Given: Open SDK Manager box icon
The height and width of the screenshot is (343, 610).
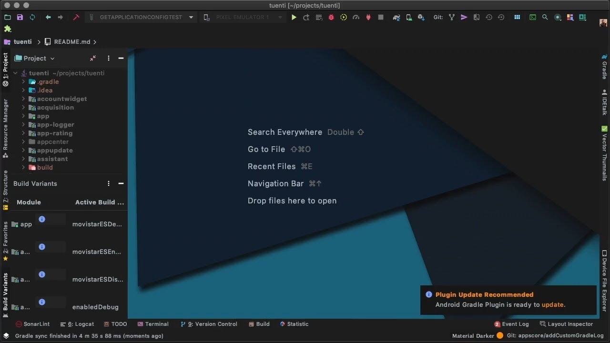Looking at the screenshot, I should (x=421, y=17).
